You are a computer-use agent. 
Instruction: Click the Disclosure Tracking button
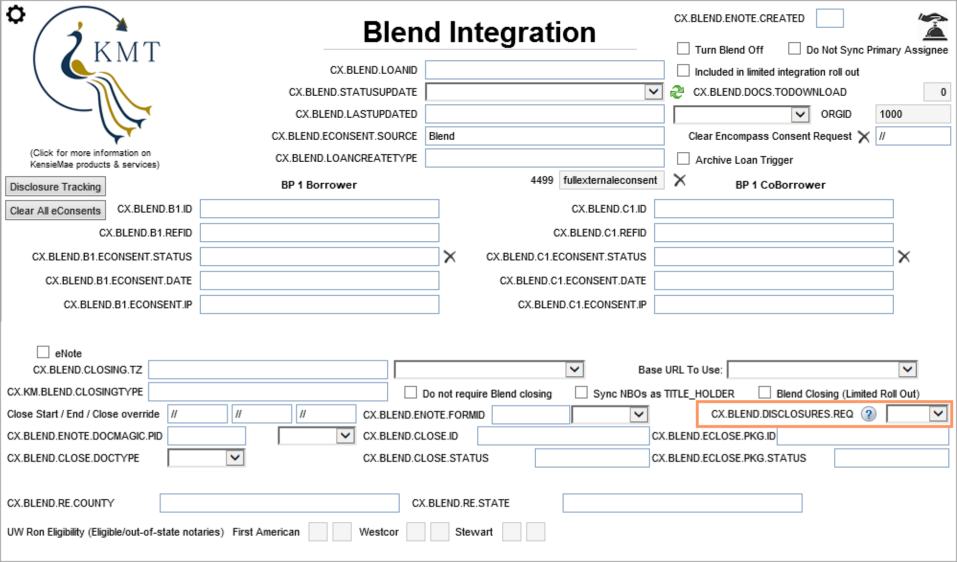[x=55, y=187]
